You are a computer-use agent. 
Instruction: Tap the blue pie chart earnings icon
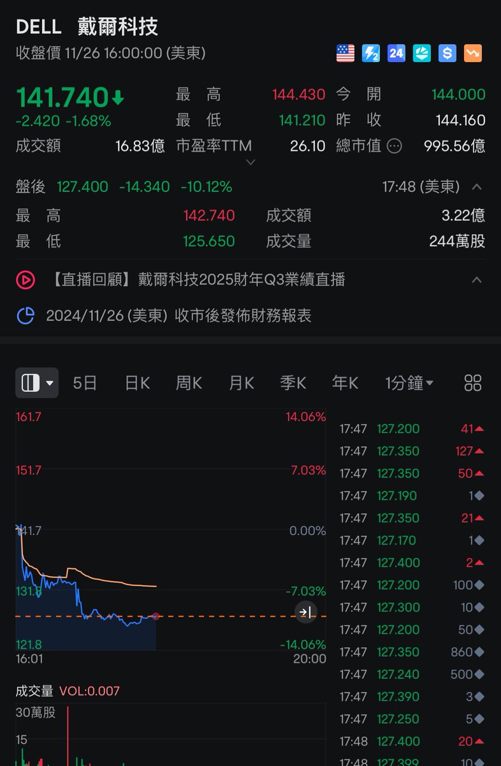click(25, 315)
